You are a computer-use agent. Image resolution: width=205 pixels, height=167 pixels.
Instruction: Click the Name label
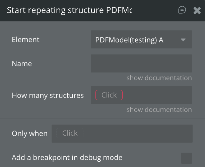pos(22,63)
